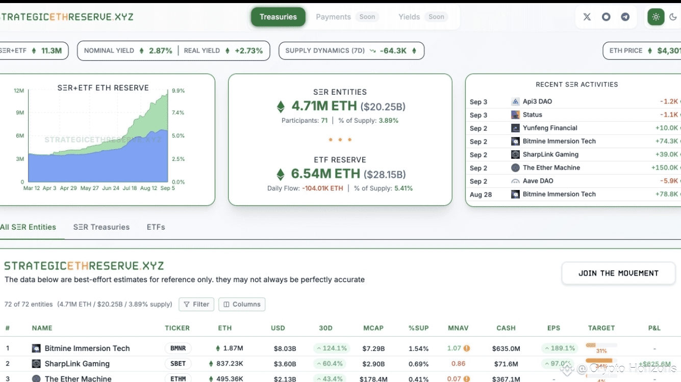Click the Aave DAO logo icon
Image resolution: width=681 pixels, height=382 pixels.
515,181
